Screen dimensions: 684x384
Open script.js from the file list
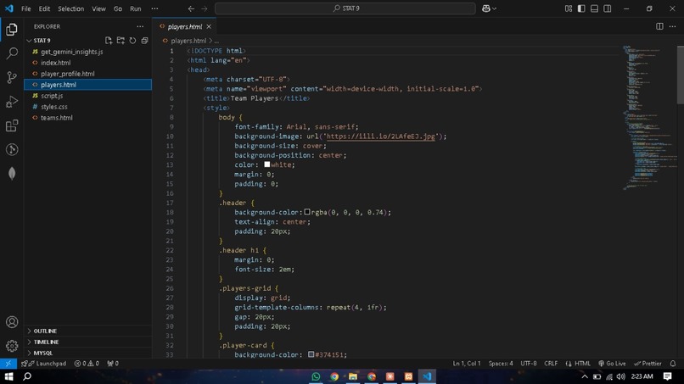(x=52, y=96)
